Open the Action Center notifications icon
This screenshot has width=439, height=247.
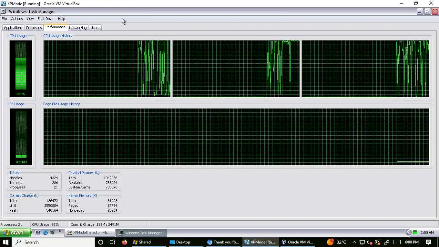(428, 242)
